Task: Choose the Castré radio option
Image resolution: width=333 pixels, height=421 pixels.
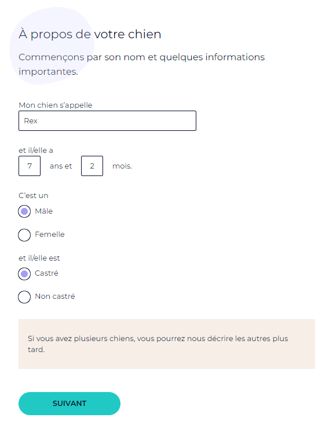Action: coord(24,274)
